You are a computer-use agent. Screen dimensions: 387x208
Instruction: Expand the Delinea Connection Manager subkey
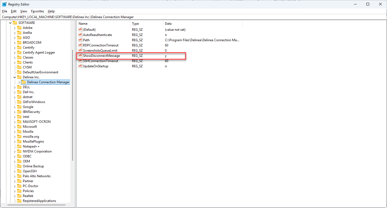[19, 82]
